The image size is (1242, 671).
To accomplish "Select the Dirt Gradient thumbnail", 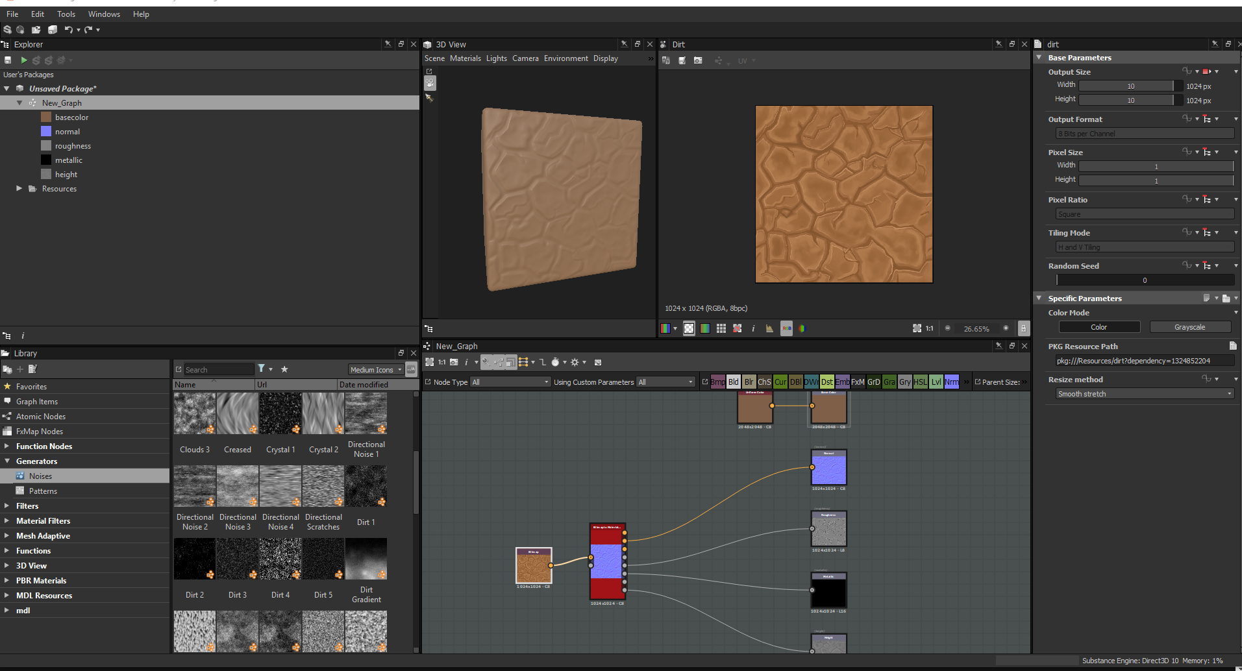I will pos(366,559).
